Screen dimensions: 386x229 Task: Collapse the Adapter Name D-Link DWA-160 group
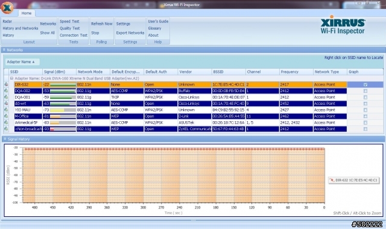(11, 78)
